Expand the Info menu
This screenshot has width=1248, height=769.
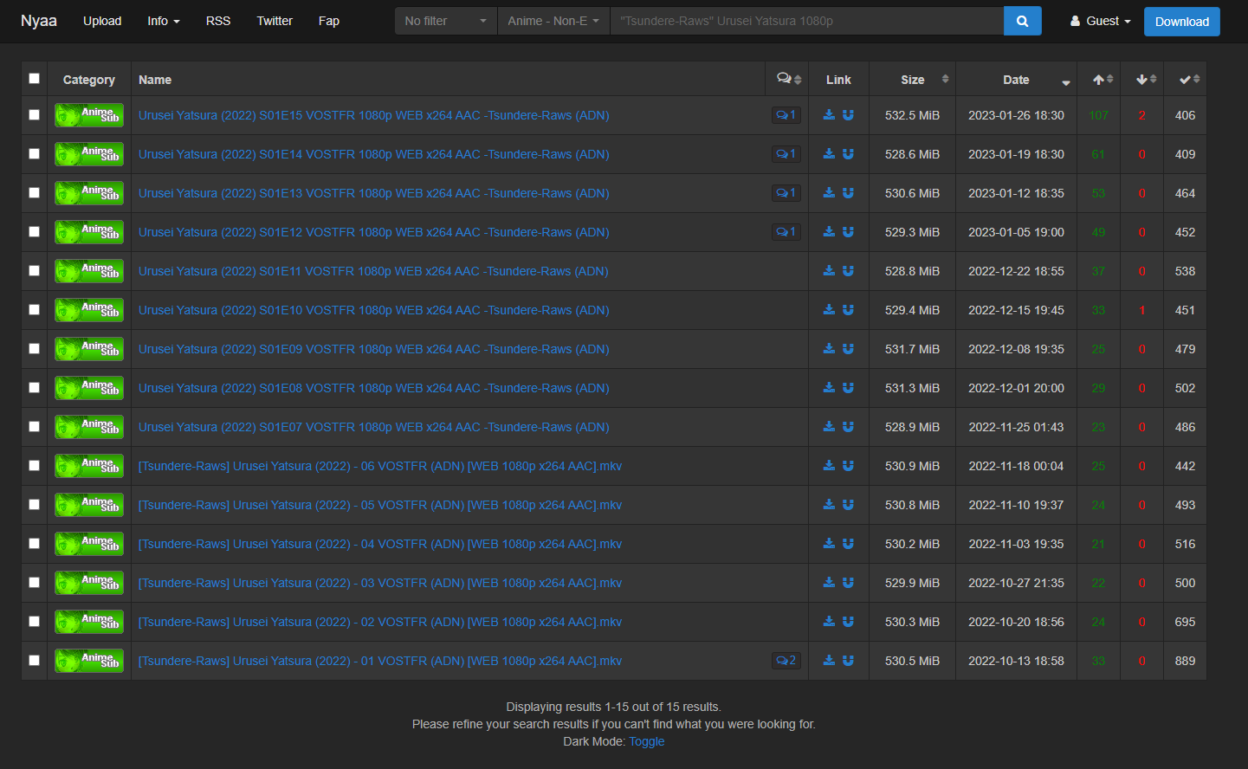[164, 21]
